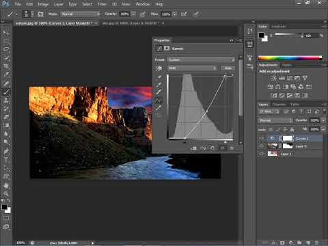Select the Brush tool in the left toolbar
328x246 pixels.
point(6,92)
